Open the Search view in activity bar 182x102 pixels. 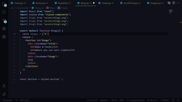click(4, 12)
